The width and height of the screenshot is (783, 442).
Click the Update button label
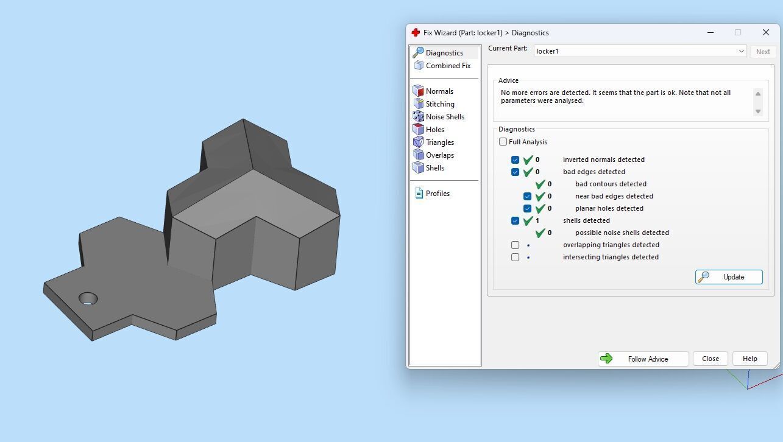tap(734, 277)
